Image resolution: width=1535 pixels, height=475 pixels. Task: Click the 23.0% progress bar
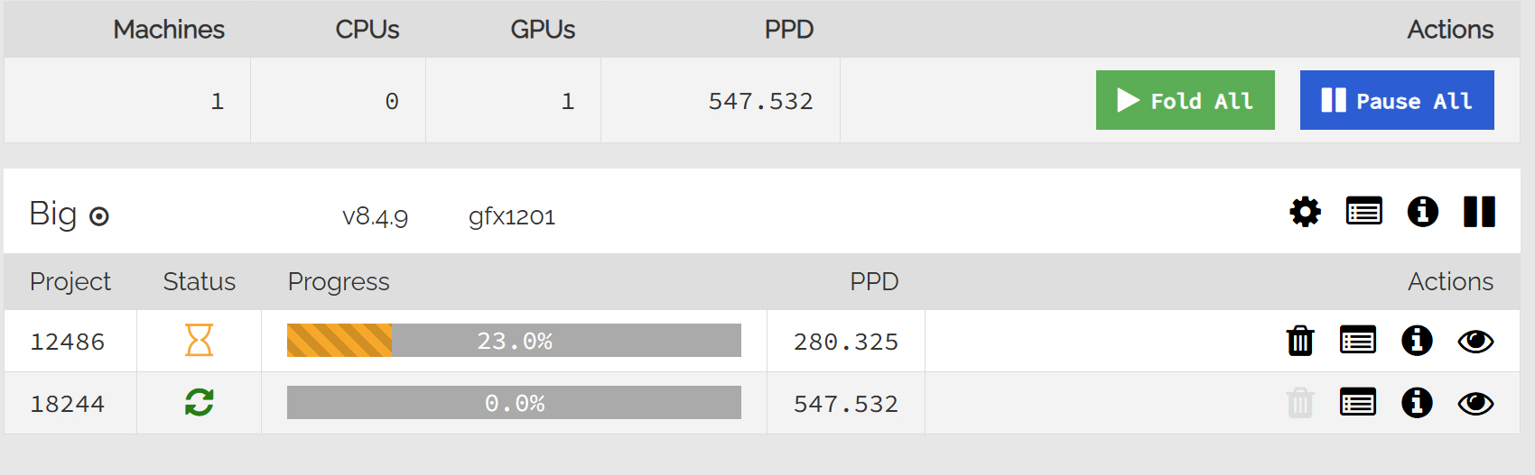point(514,341)
